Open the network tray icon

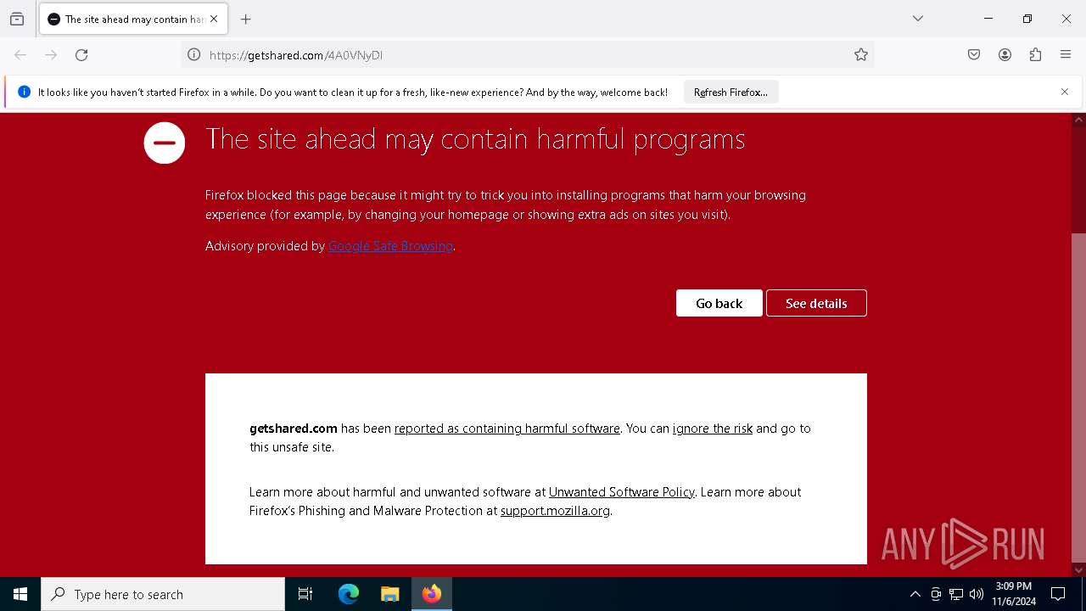point(956,594)
